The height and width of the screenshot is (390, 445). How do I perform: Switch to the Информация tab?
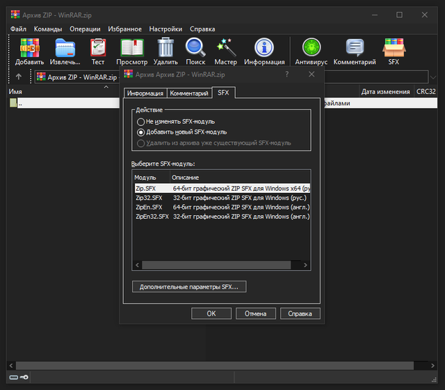[x=145, y=93]
